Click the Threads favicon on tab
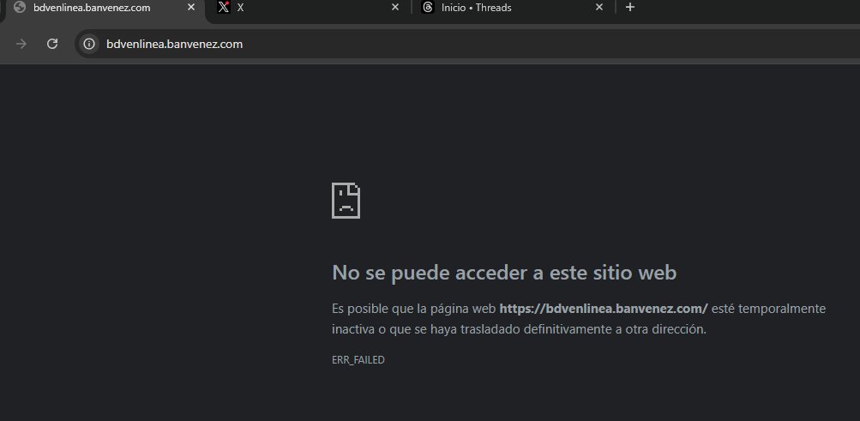This screenshot has height=421, width=860. coord(428,8)
